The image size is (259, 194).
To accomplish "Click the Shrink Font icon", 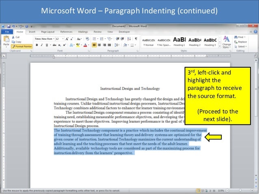I will pos(72,39).
